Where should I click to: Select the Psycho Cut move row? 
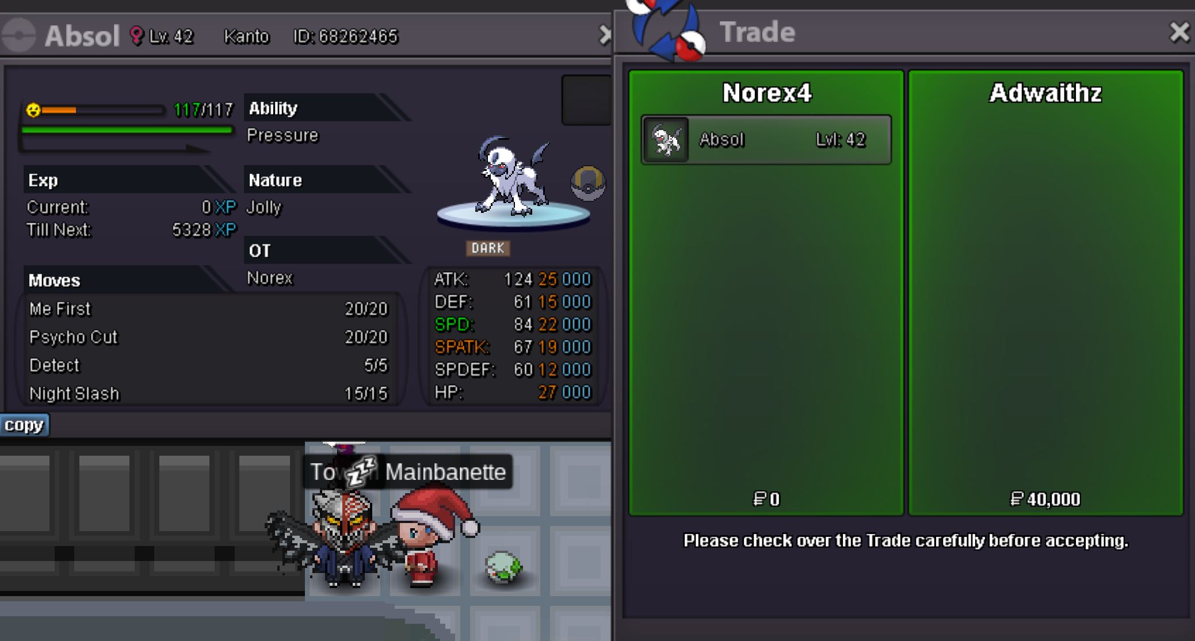pos(208,337)
